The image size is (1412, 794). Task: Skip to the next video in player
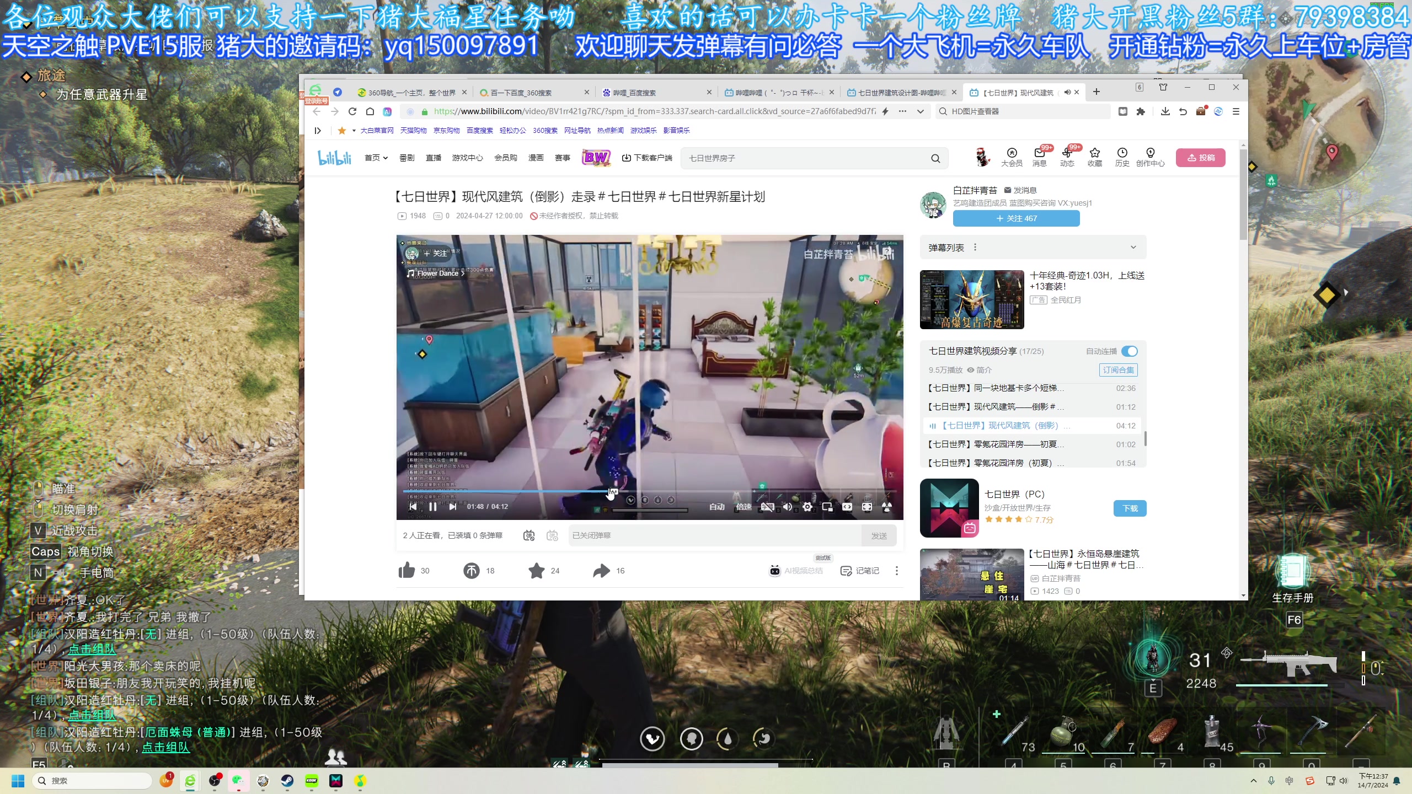[452, 507]
